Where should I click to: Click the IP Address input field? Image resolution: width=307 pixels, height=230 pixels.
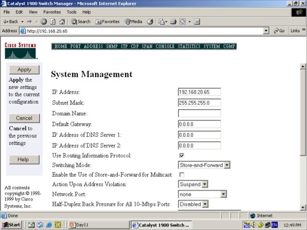[199, 92]
